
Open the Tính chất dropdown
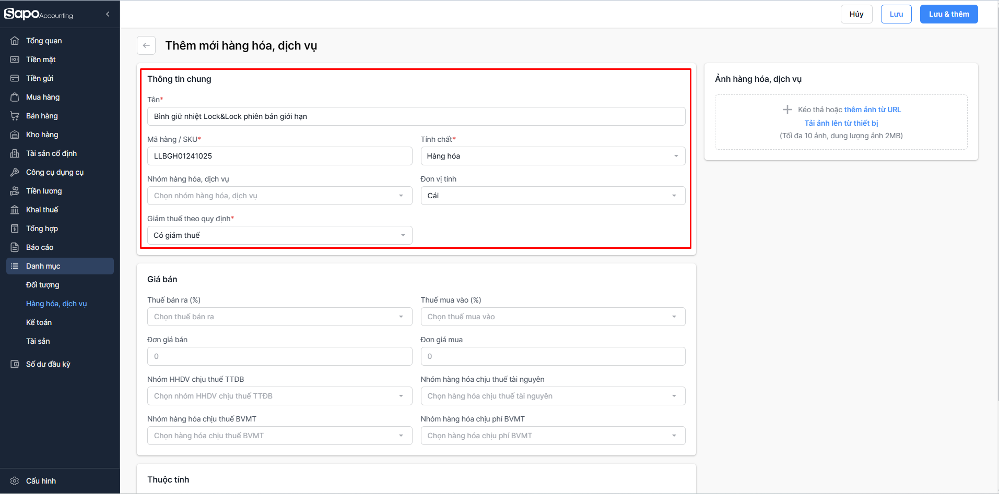[x=553, y=156]
